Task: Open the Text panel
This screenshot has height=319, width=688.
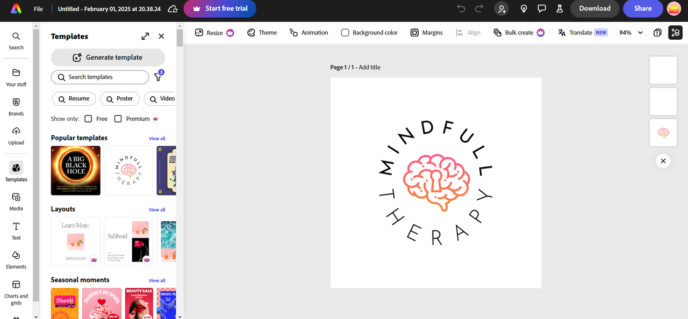Action: tap(16, 231)
